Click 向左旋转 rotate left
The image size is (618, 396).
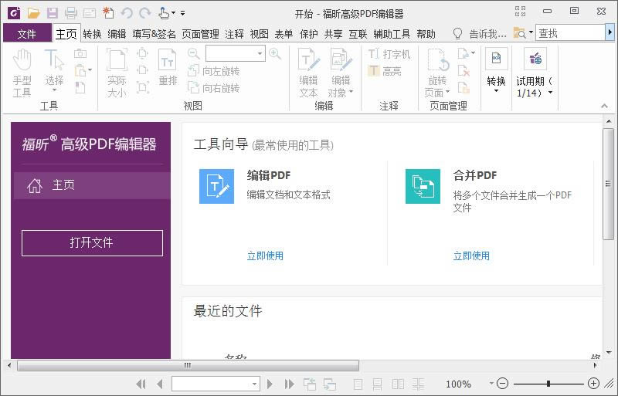(x=214, y=71)
